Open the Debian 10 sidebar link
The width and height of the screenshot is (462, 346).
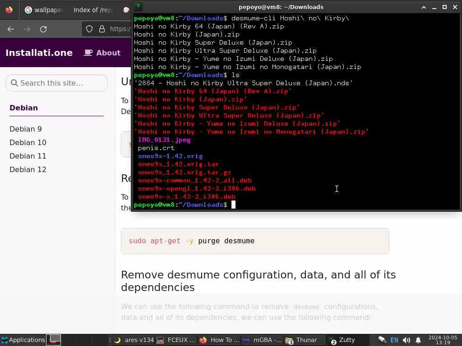tap(28, 142)
